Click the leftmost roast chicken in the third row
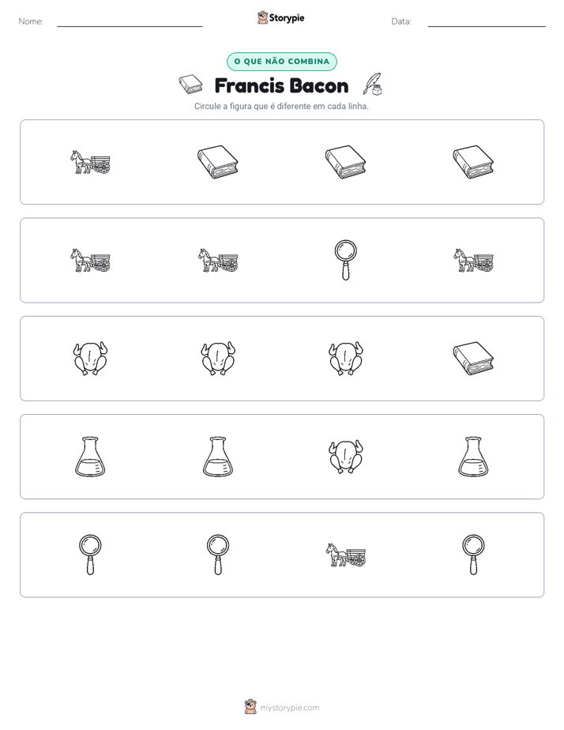This screenshot has height=730, width=564. [90, 359]
